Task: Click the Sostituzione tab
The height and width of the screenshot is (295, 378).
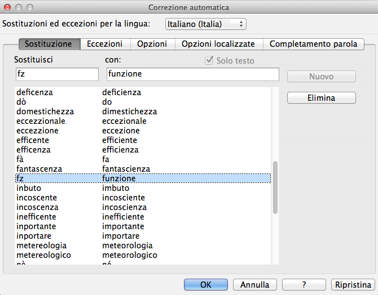Action: 49,44
